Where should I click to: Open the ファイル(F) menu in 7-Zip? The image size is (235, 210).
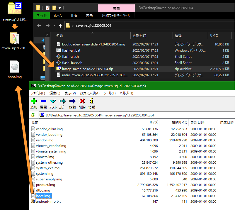[38, 93]
